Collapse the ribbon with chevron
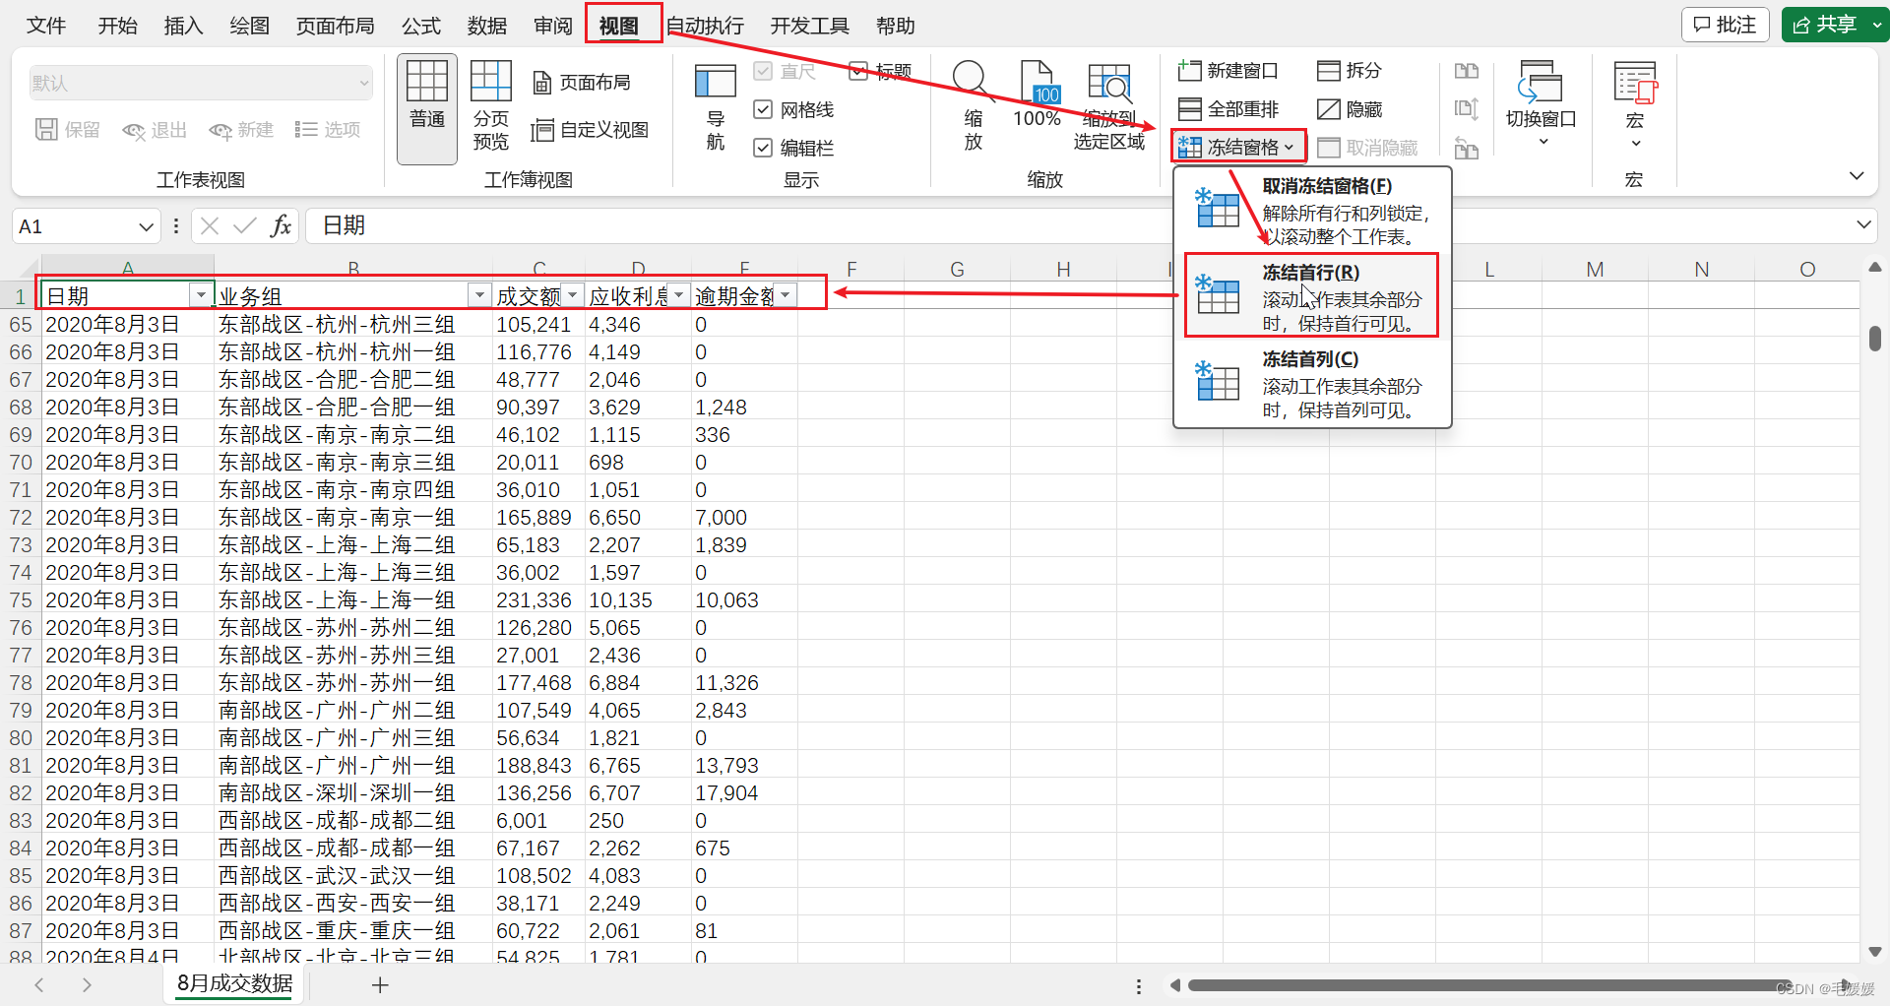This screenshot has height=1006, width=1890. tap(1857, 175)
